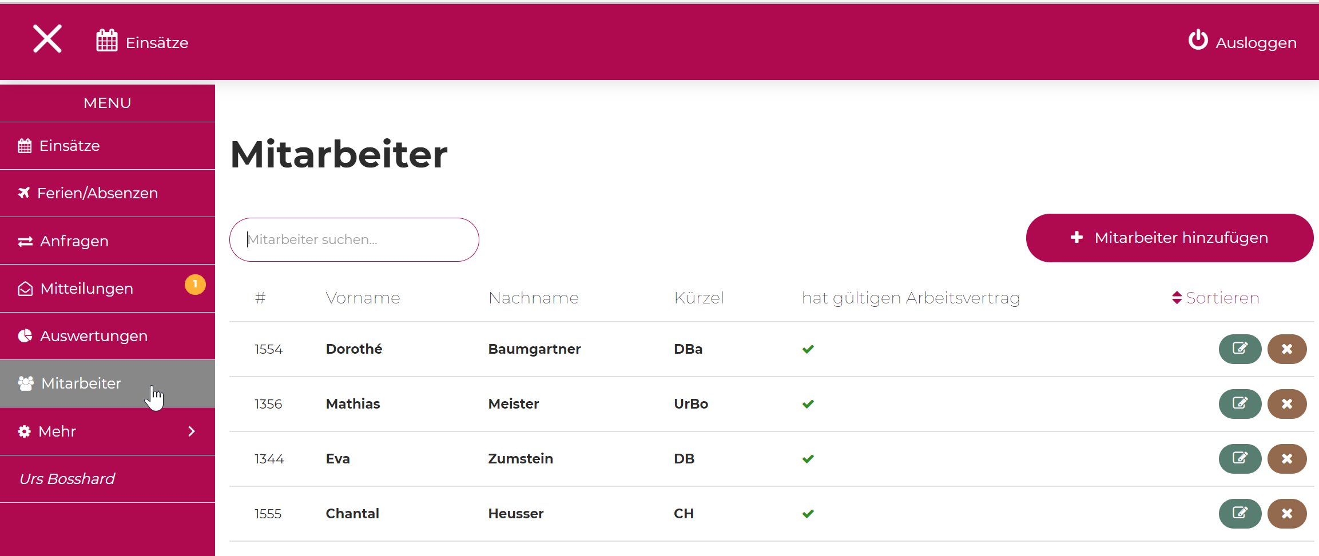Expand the Mehr submenu

108,431
